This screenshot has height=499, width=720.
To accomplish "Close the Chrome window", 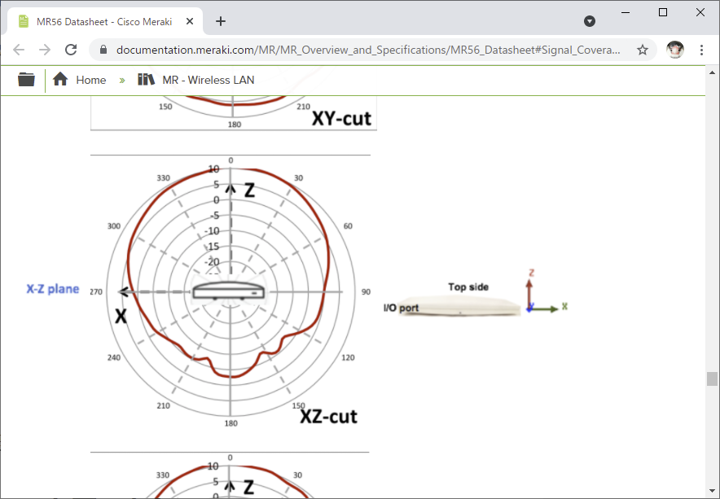I will point(700,12).
